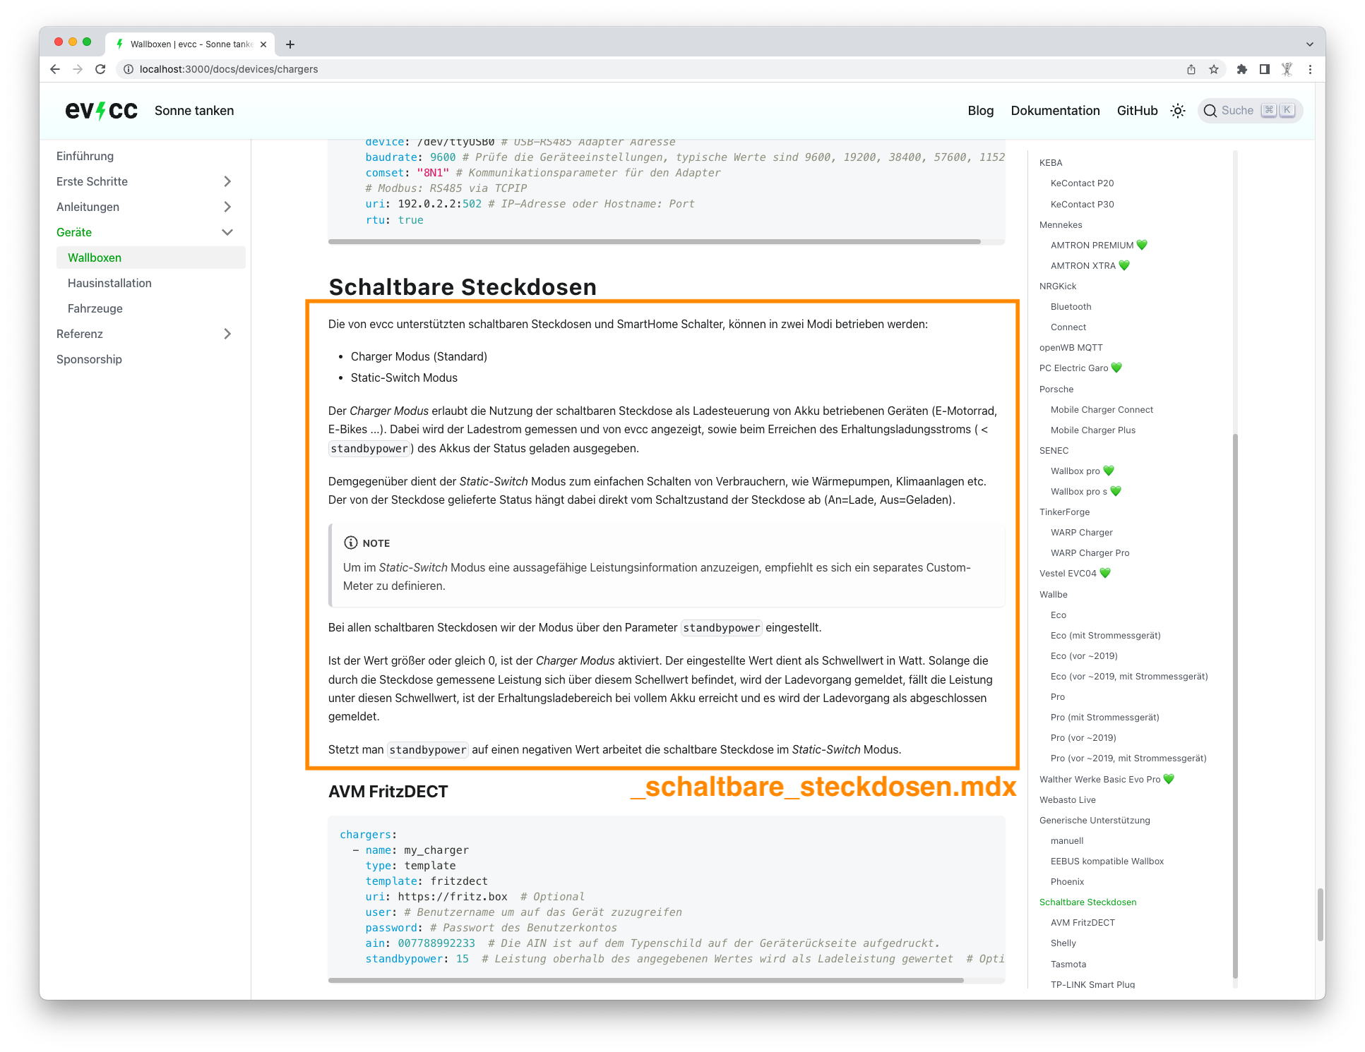
Task: Jump to Mobile Charger Connect entry
Action: 1102,409
